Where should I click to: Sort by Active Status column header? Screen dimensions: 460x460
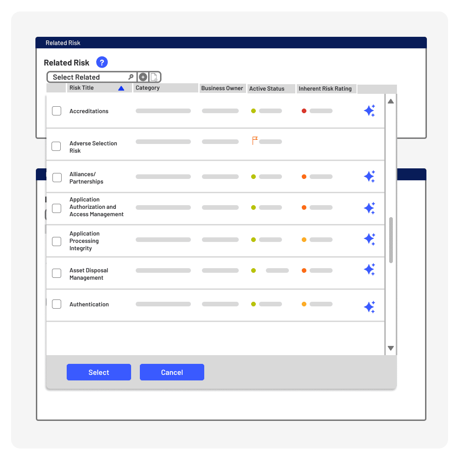[271, 89]
